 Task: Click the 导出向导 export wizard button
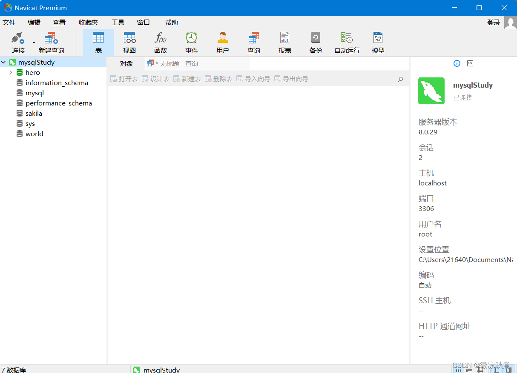(291, 79)
